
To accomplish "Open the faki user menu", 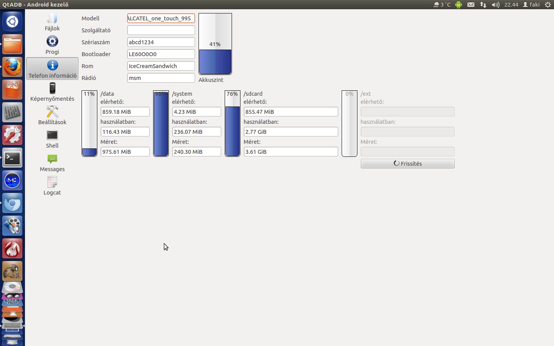I will click(531, 5).
